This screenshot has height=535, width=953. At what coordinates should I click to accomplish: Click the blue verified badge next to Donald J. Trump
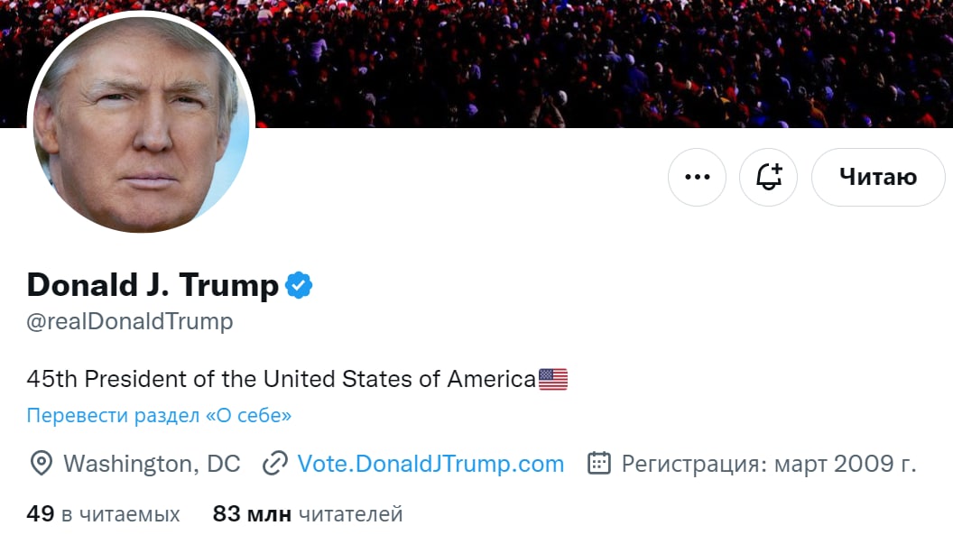click(299, 284)
